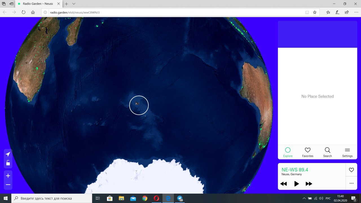Open reading view in address bar
The image size is (361, 203).
tap(307, 12)
